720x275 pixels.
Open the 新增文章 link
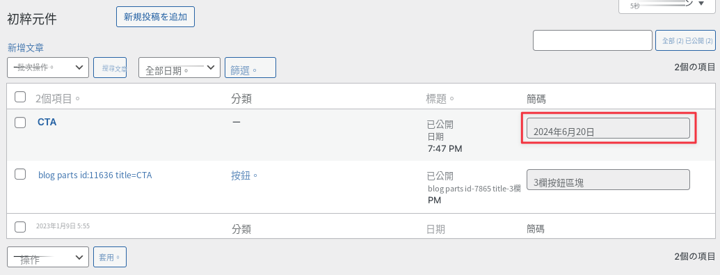tap(26, 47)
